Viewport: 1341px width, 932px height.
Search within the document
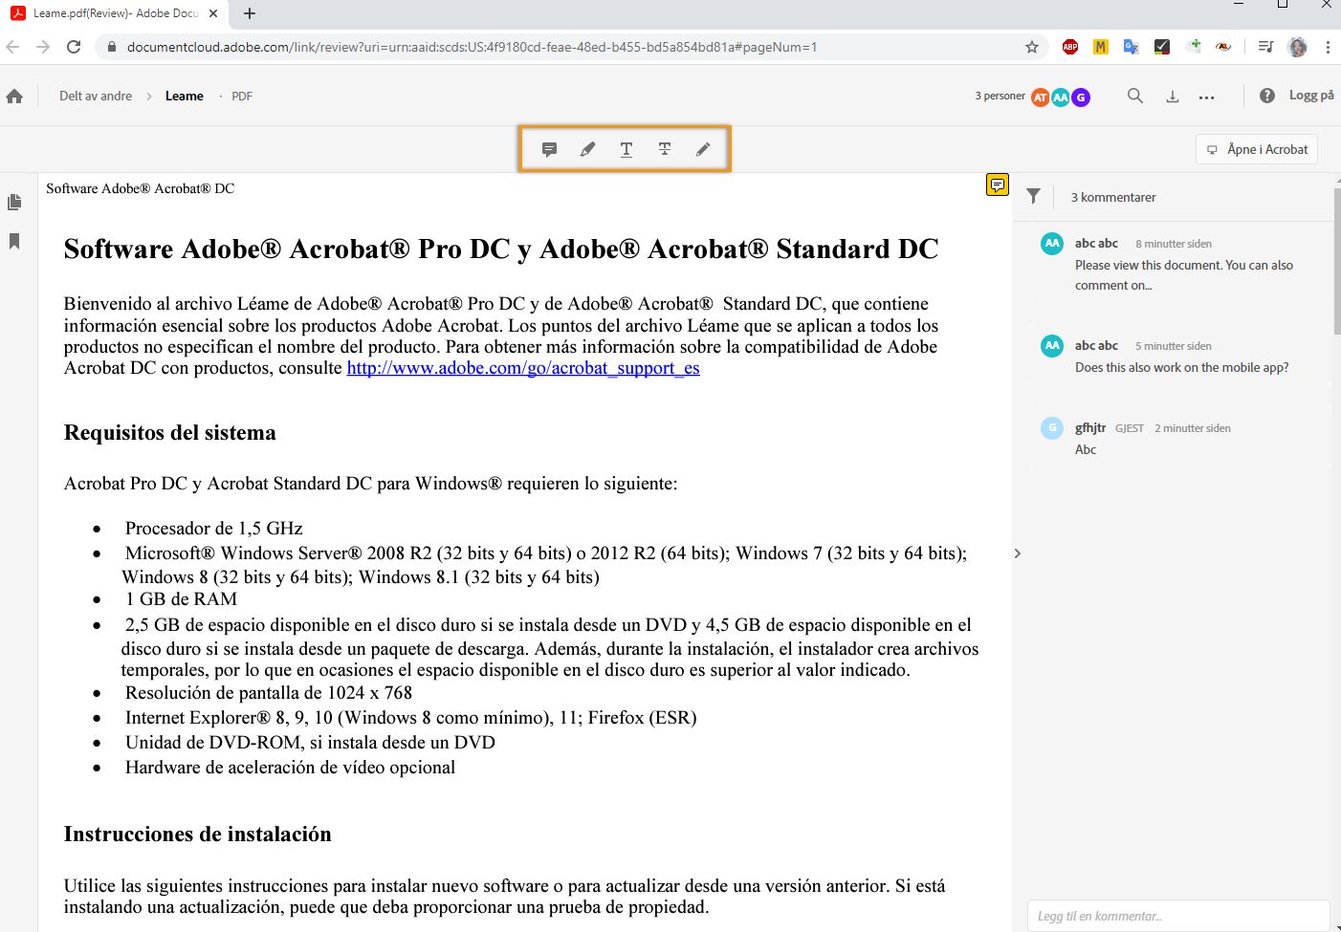[1135, 96]
